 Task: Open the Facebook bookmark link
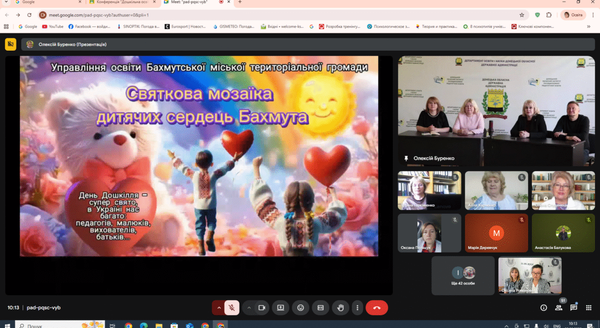click(89, 26)
